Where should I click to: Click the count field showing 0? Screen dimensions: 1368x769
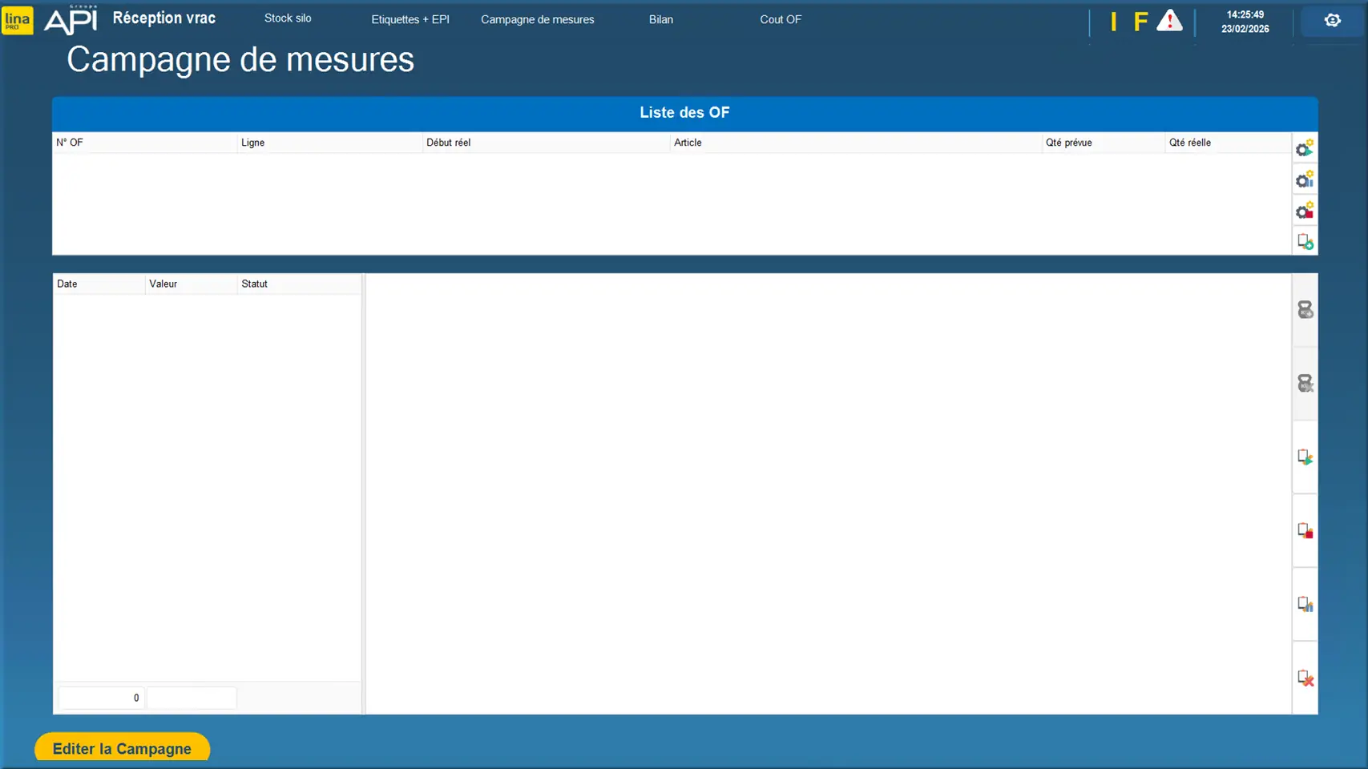tap(101, 698)
